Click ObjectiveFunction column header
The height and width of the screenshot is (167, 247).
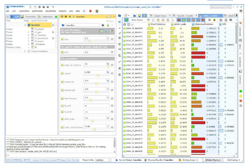[x=204, y=24]
